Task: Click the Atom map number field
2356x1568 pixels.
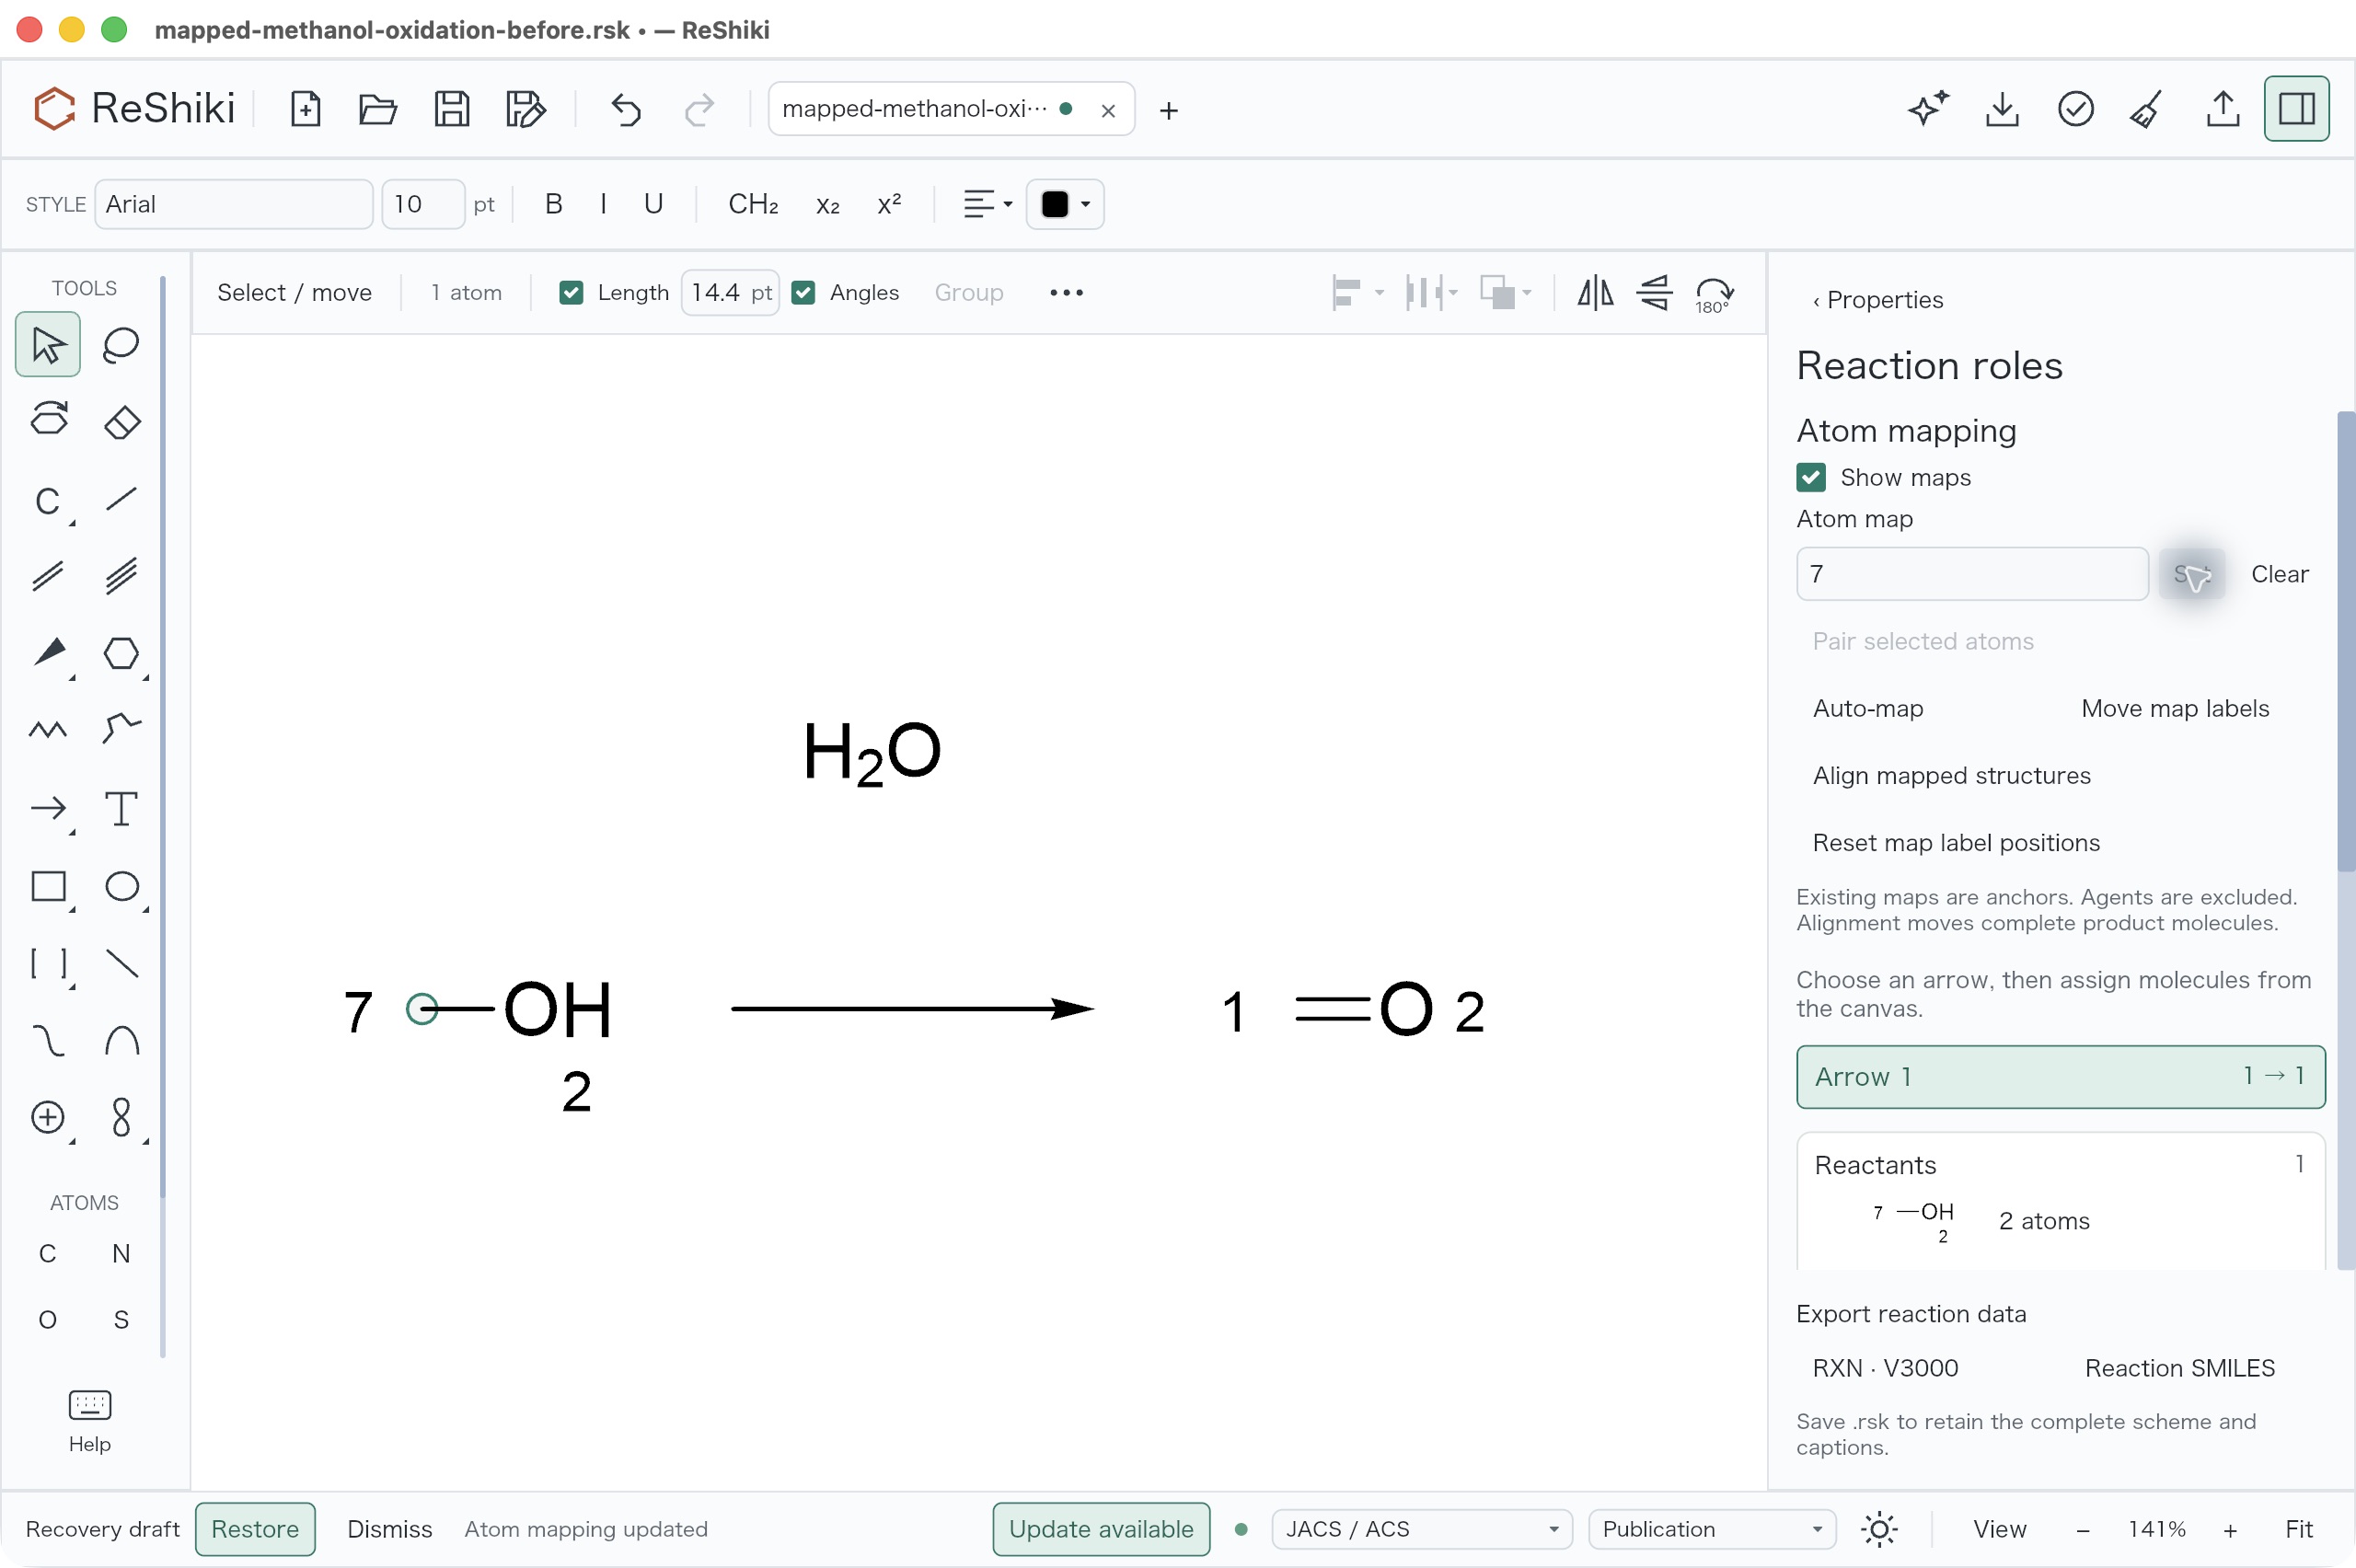Action: (1972, 574)
